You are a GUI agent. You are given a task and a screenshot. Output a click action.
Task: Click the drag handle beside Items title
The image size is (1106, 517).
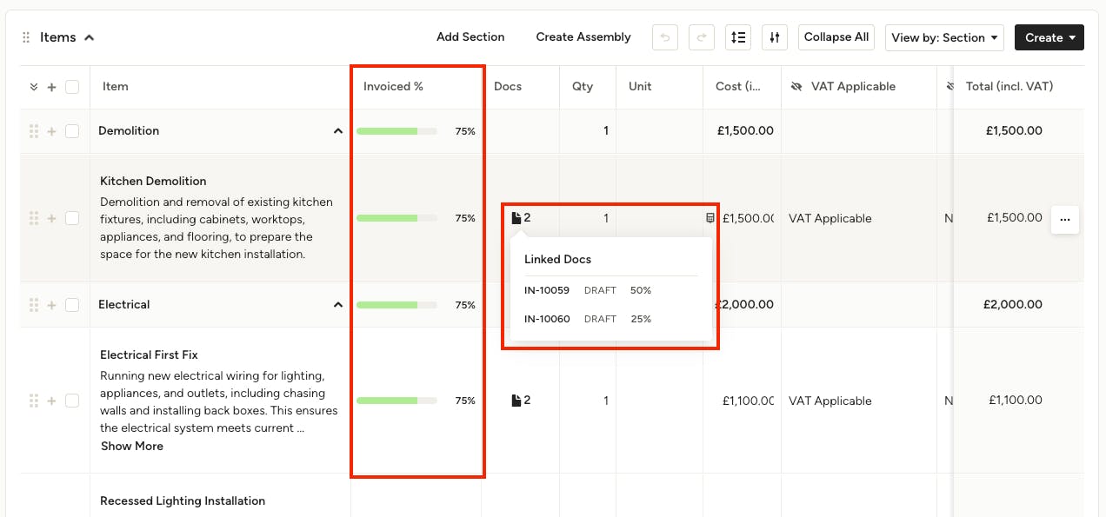[x=26, y=37]
